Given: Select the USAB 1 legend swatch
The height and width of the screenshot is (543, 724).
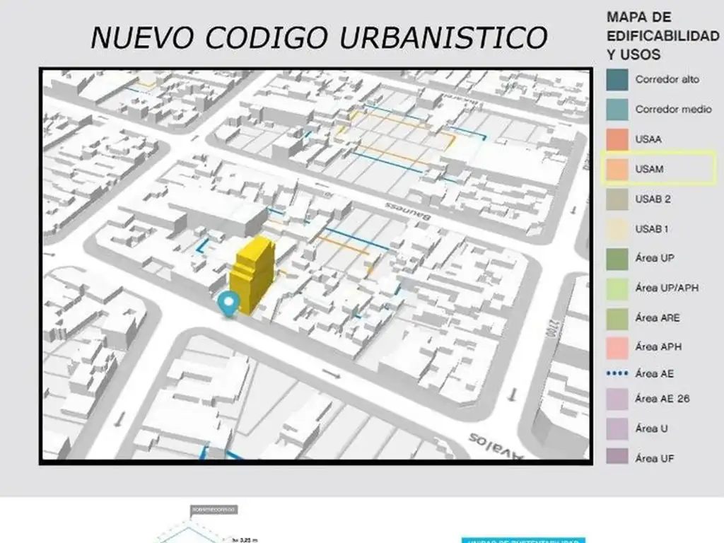Looking at the screenshot, I should 616,228.
